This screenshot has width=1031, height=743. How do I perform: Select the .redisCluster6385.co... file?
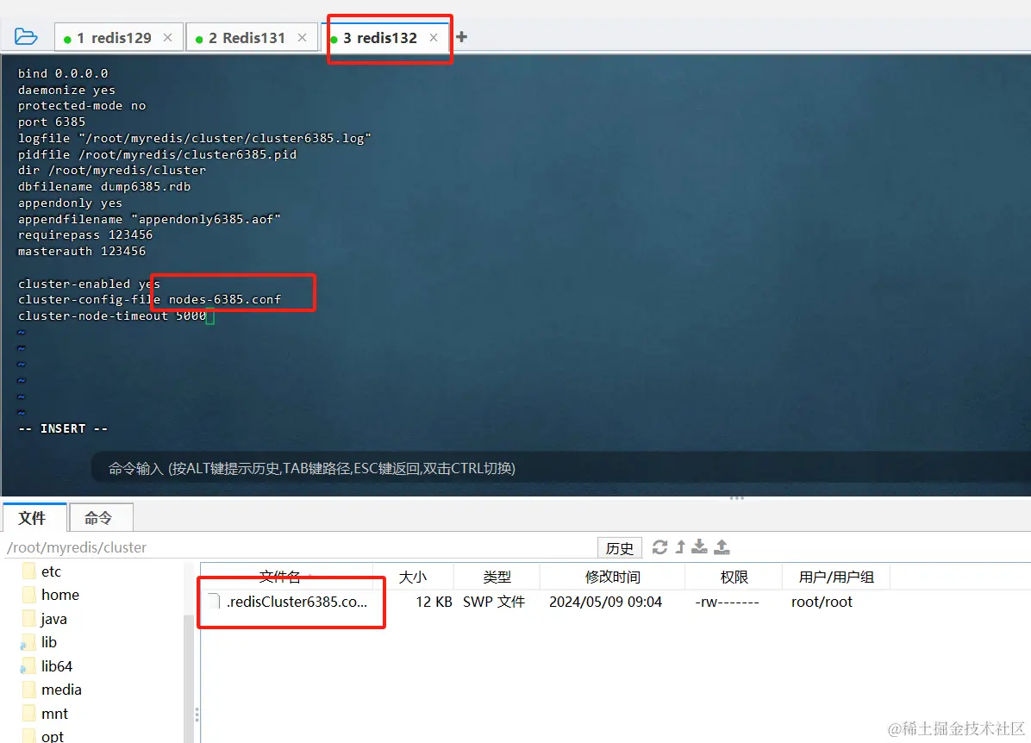pyautogui.click(x=297, y=602)
